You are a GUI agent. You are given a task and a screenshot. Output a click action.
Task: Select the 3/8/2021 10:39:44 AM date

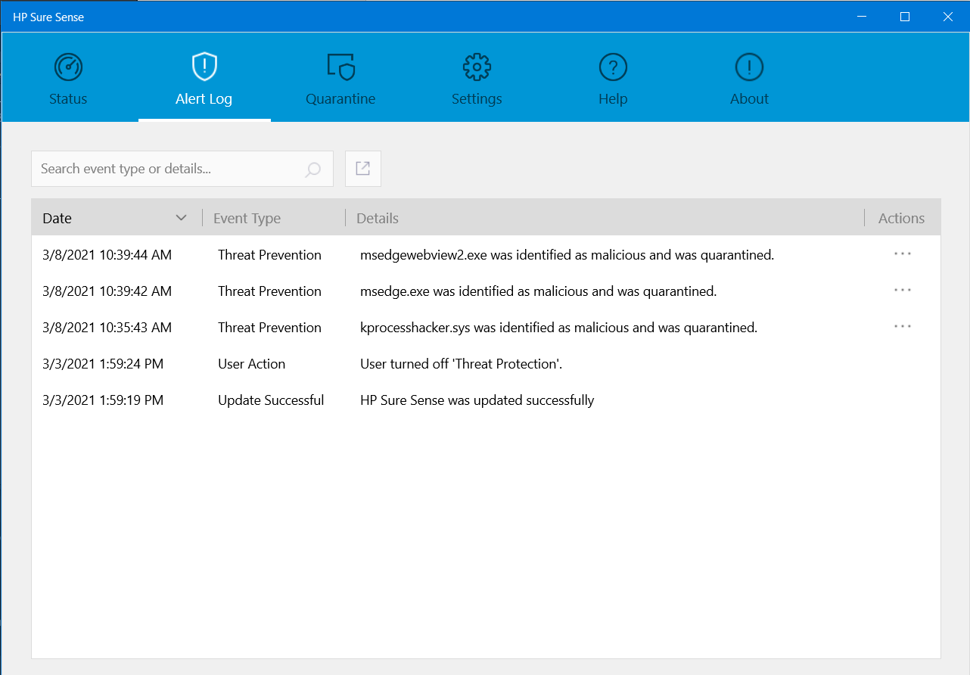click(x=107, y=255)
